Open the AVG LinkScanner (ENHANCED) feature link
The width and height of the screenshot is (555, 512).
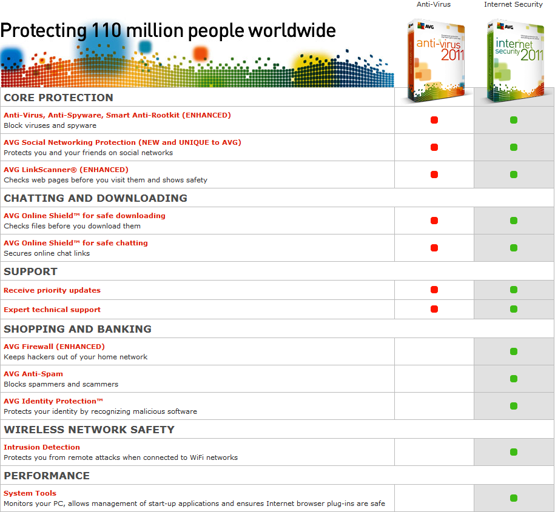(x=66, y=170)
